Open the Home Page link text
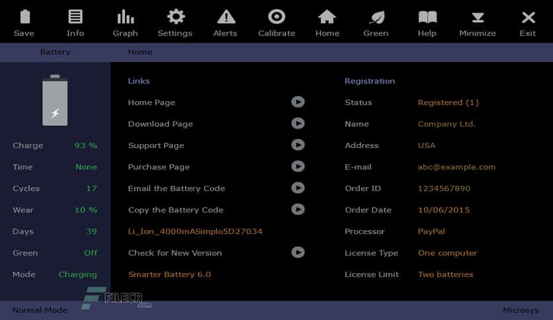Viewport: 553px width, 320px height. click(x=151, y=102)
